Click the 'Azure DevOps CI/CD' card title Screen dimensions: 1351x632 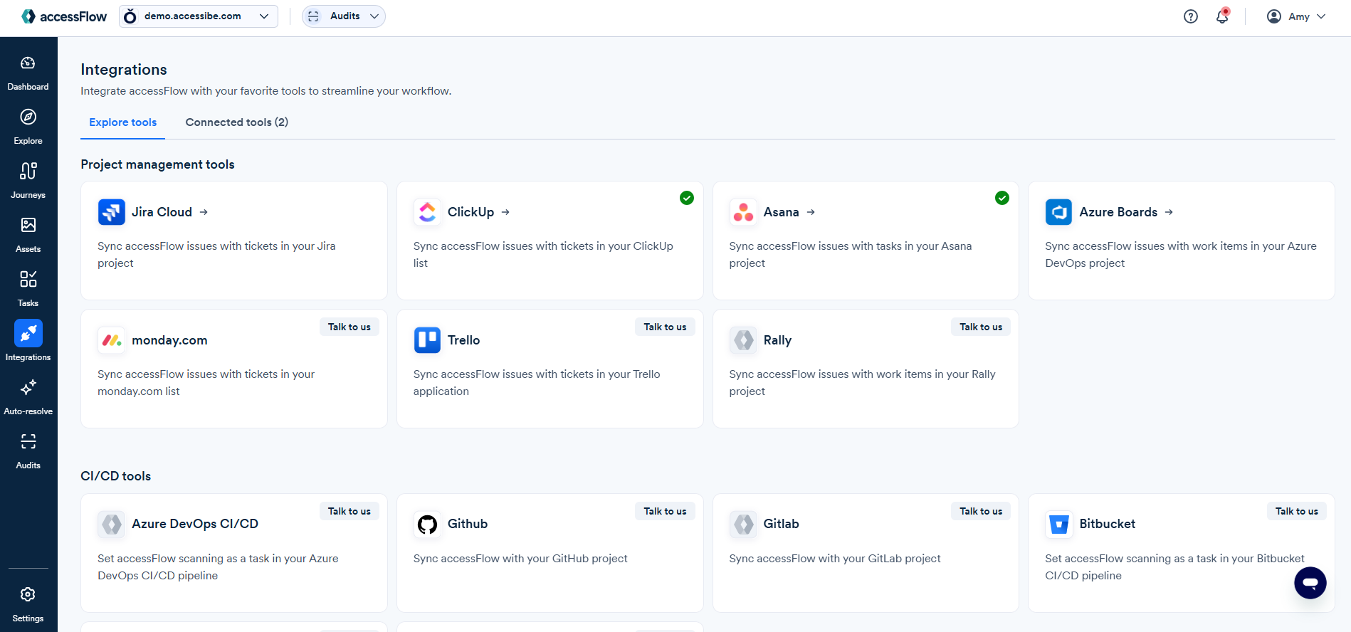tap(195, 524)
